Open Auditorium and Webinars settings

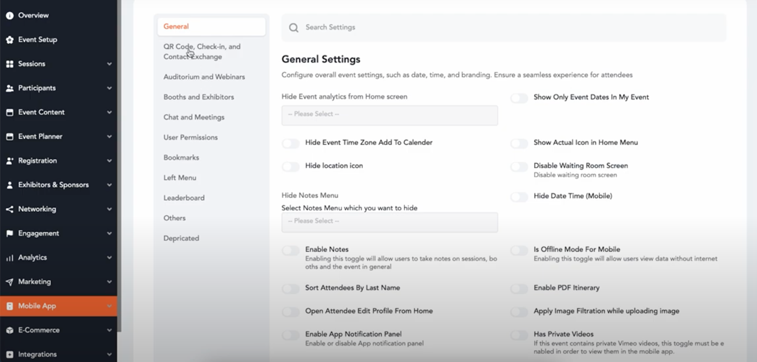coord(204,77)
